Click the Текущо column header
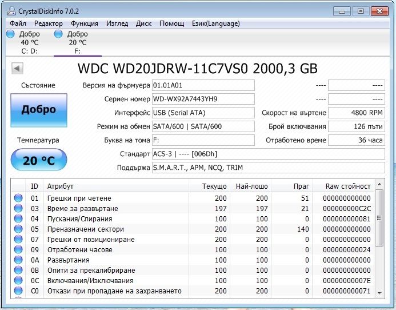This screenshot has height=310, width=396. tap(209, 186)
